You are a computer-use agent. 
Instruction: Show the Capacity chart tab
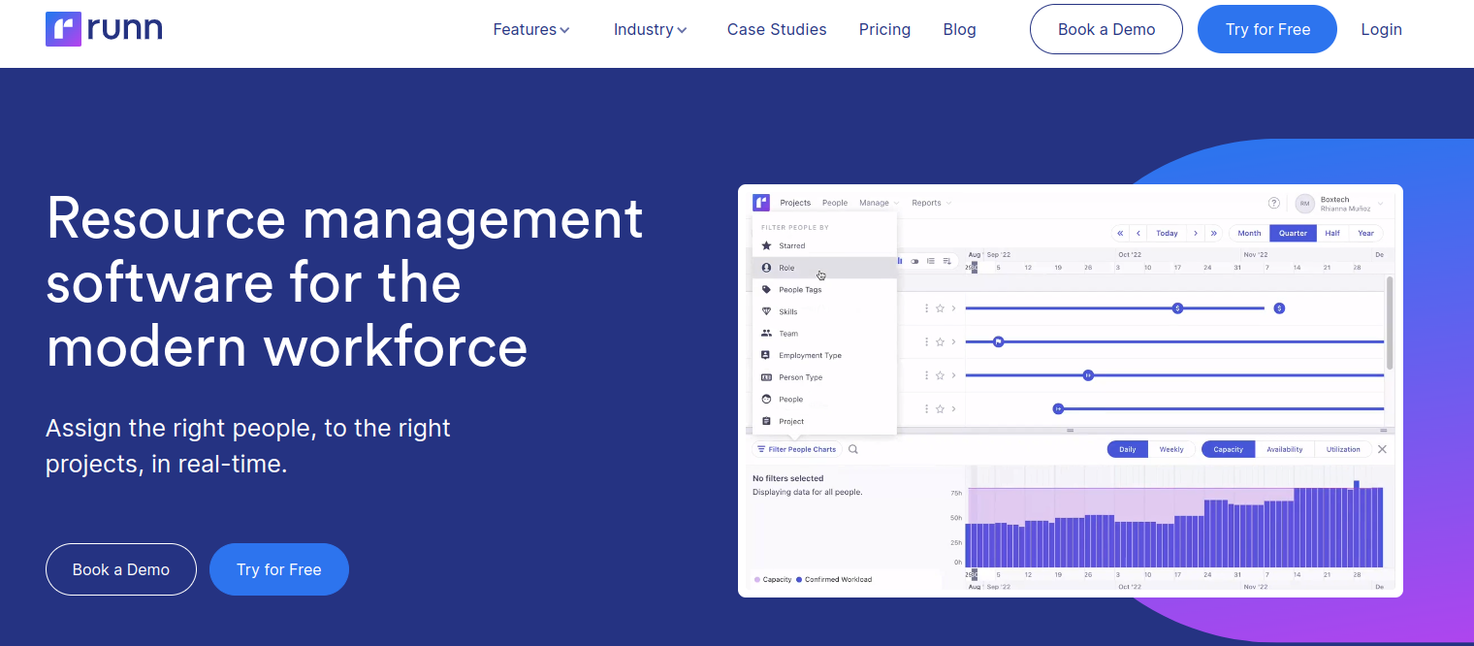tap(1228, 449)
